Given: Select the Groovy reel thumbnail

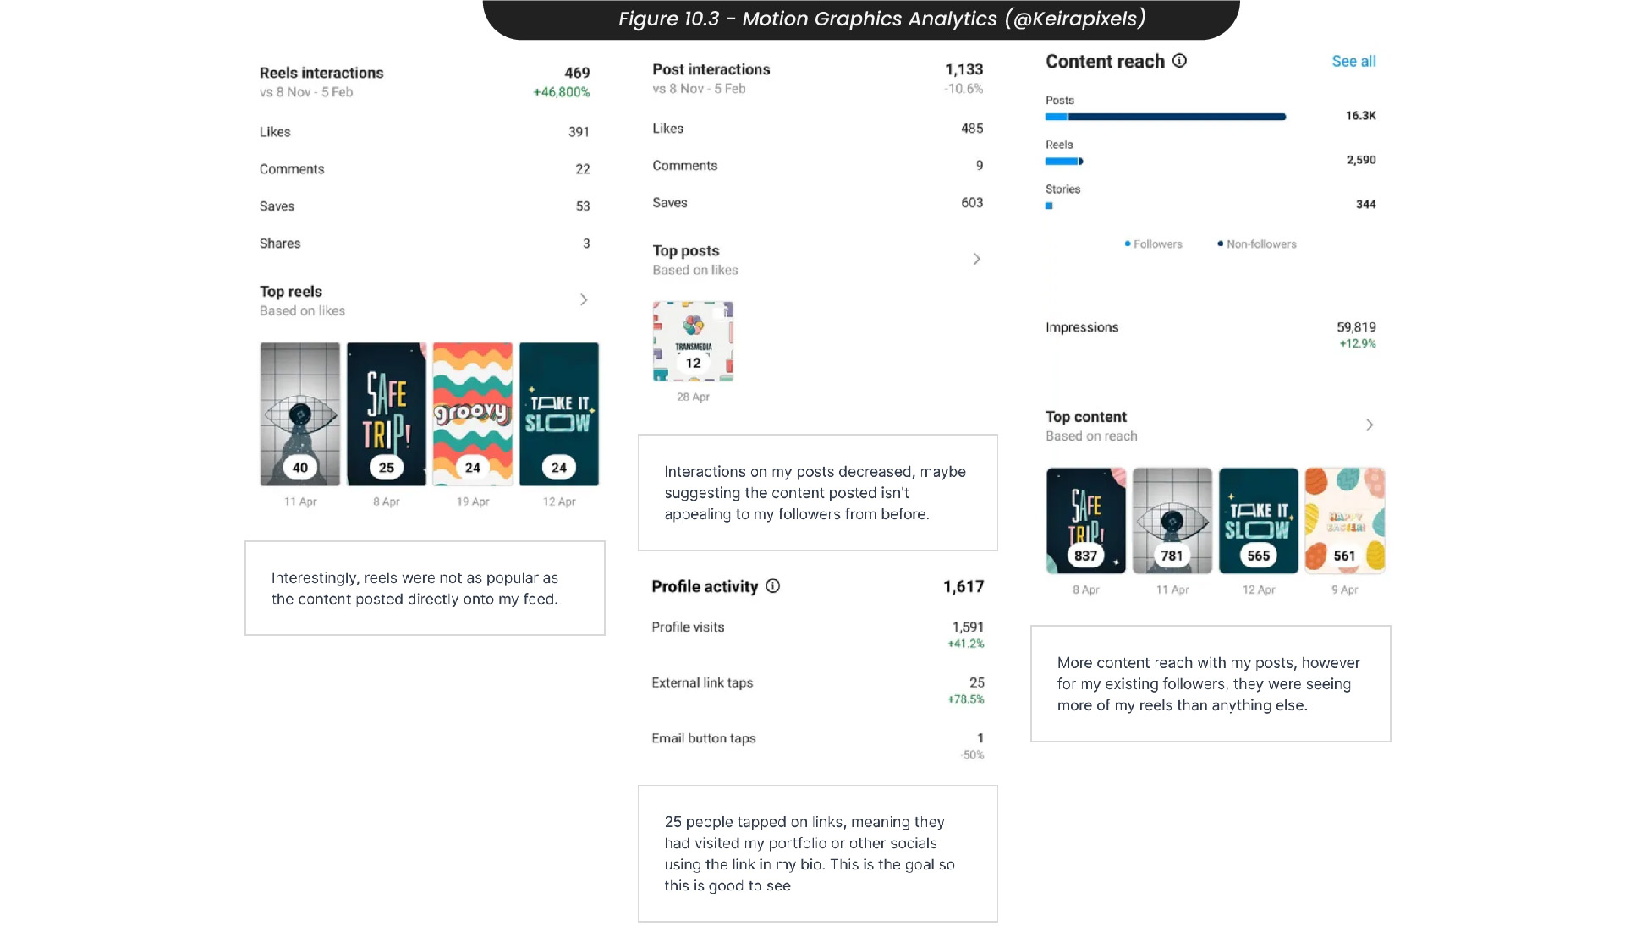Looking at the screenshot, I should click(x=473, y=414).
